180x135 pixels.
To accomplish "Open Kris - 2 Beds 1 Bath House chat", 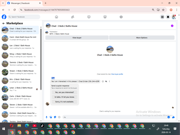I will coord(20,81).
